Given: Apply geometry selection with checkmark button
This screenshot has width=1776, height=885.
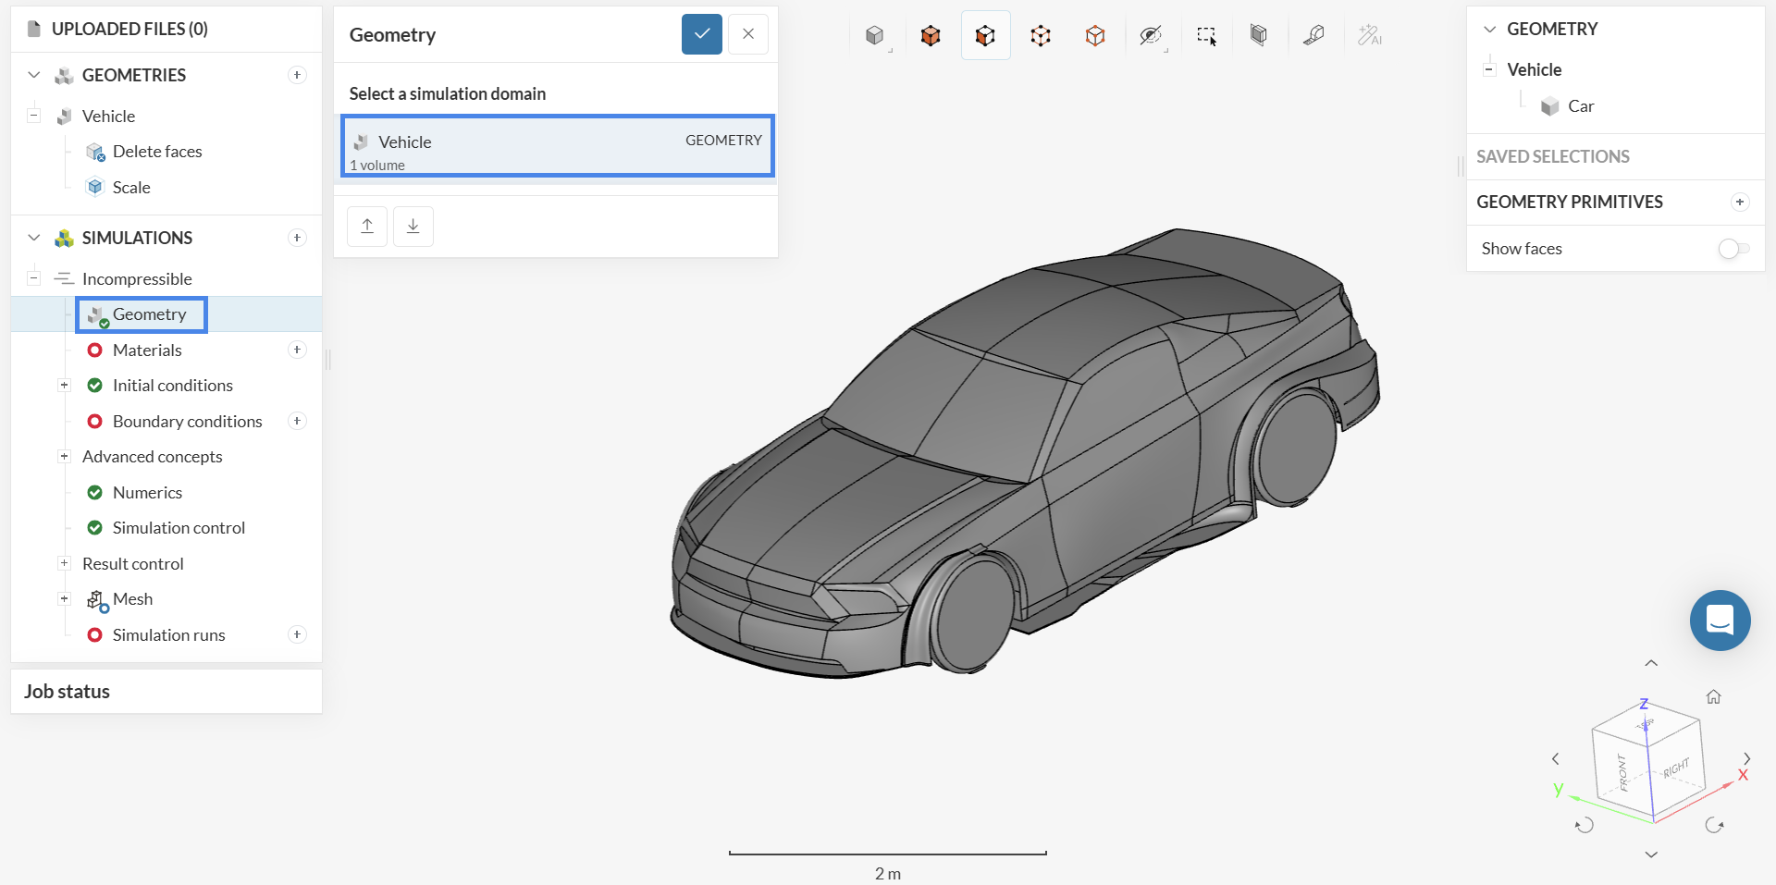Looking at the screenshot, I should click(701, 34).
